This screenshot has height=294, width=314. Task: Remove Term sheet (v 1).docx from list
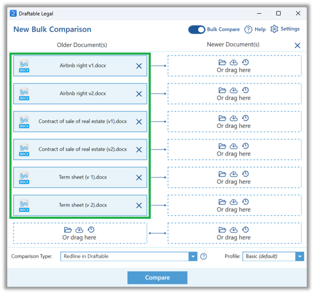tap(139, 178)
